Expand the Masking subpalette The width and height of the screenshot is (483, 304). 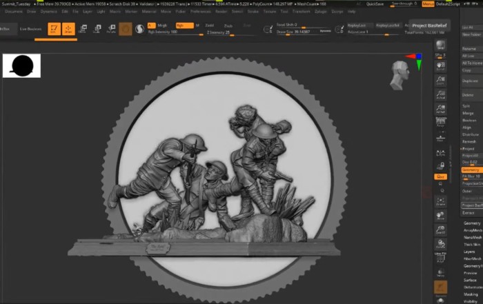(471, 295)
